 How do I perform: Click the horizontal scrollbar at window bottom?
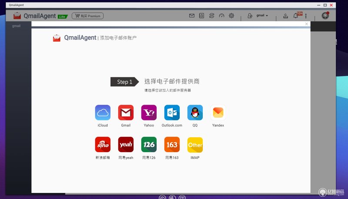click(36, 194)
